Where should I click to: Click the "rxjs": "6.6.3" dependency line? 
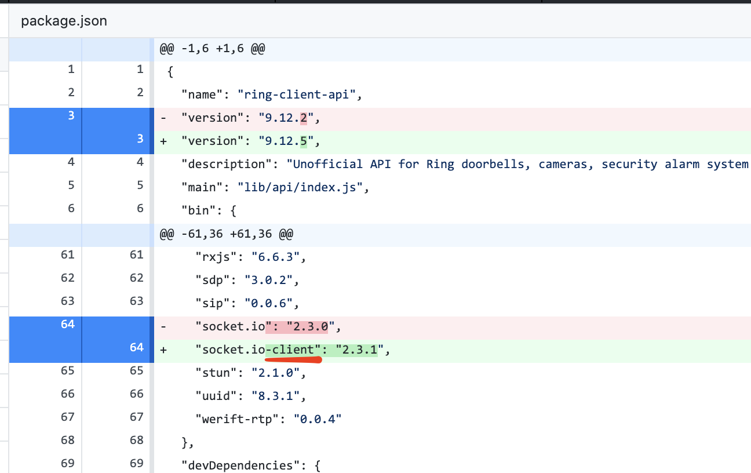click(453, 257)
